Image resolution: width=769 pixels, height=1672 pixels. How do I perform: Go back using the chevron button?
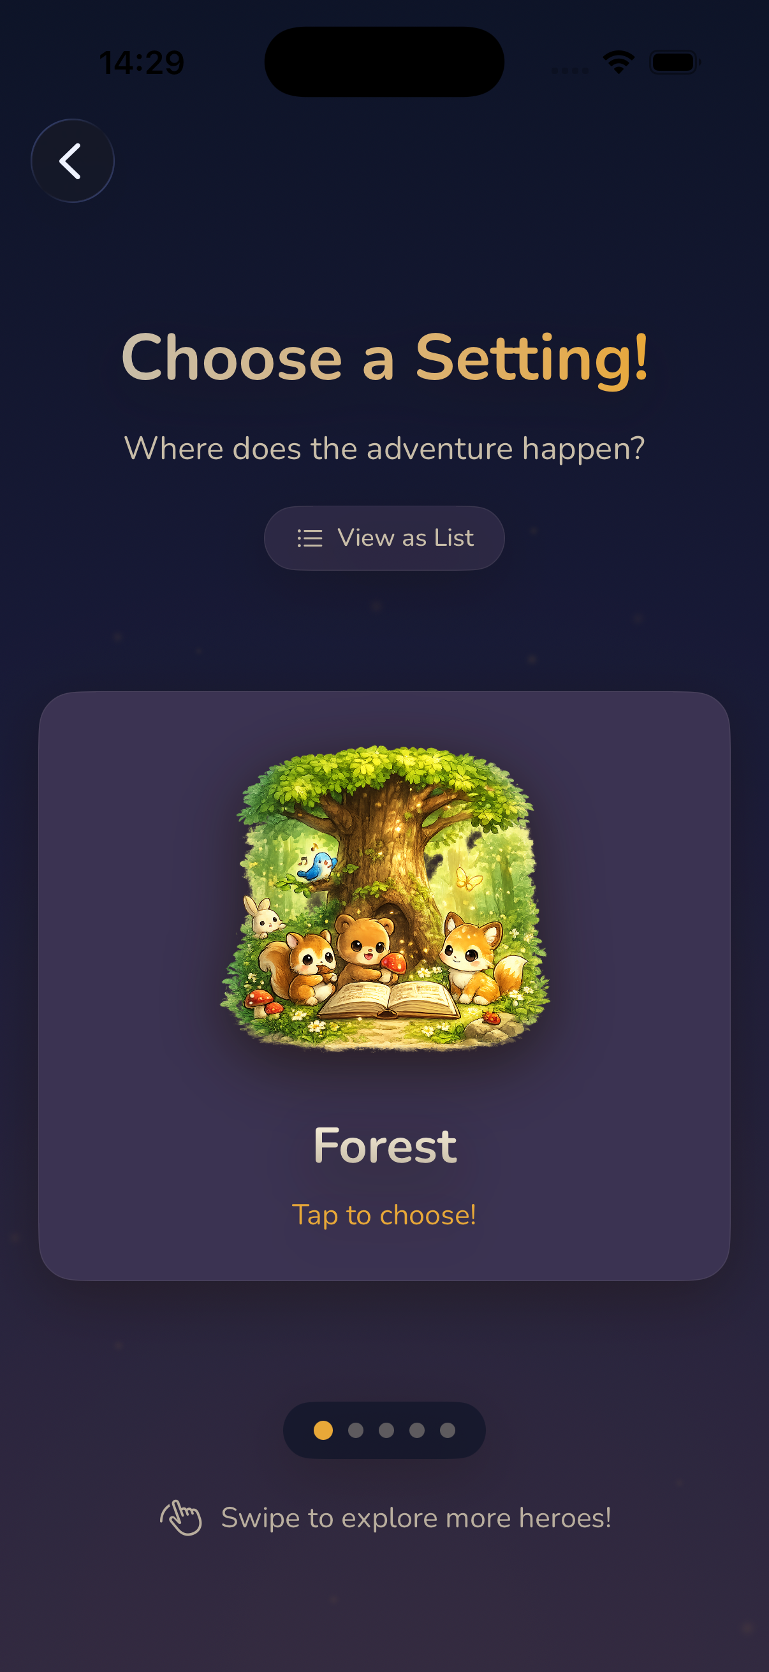pos(72,160)
